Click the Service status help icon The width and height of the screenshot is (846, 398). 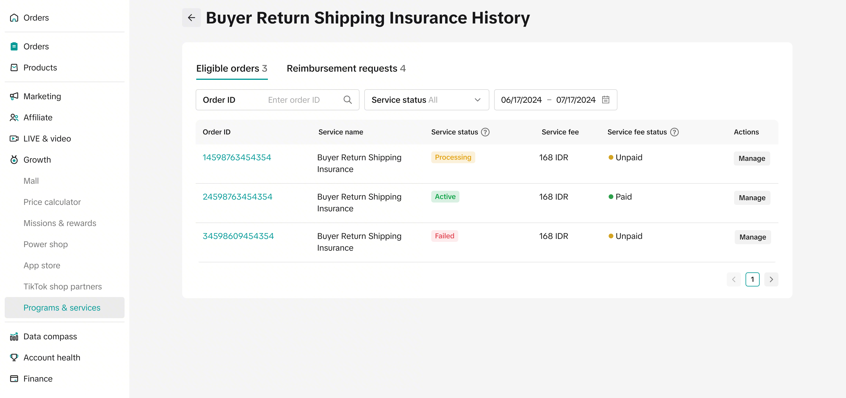point(485,132)
